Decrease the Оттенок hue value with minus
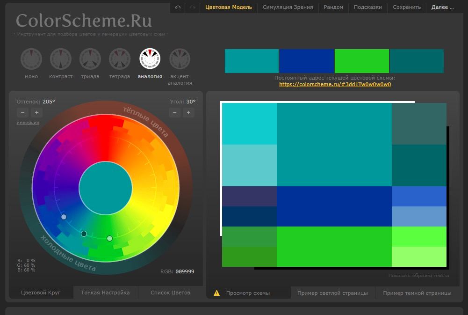This screenshot has height=315, width=468. (x=22, y=112)
